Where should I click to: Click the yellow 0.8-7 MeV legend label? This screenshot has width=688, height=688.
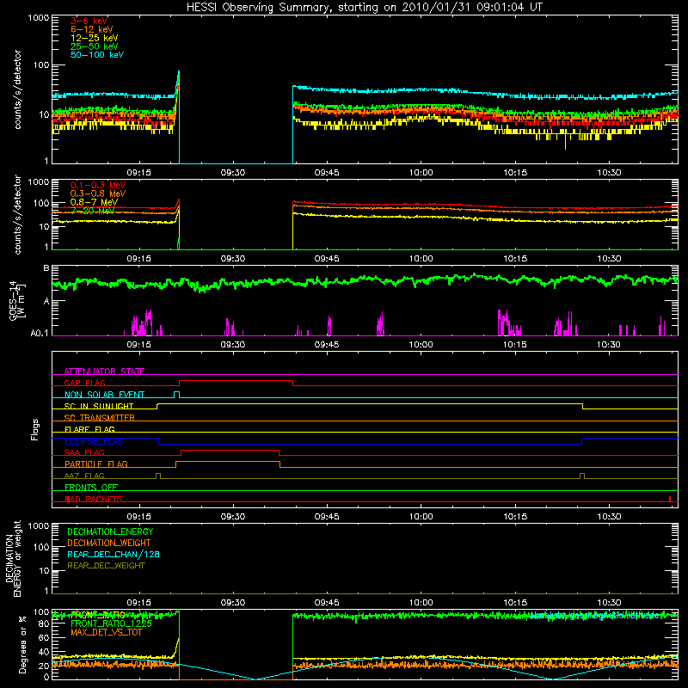(x=94, y=202)
